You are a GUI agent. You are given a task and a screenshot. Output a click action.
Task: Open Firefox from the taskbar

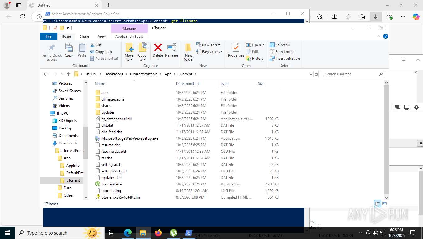(x=158, y=233)
